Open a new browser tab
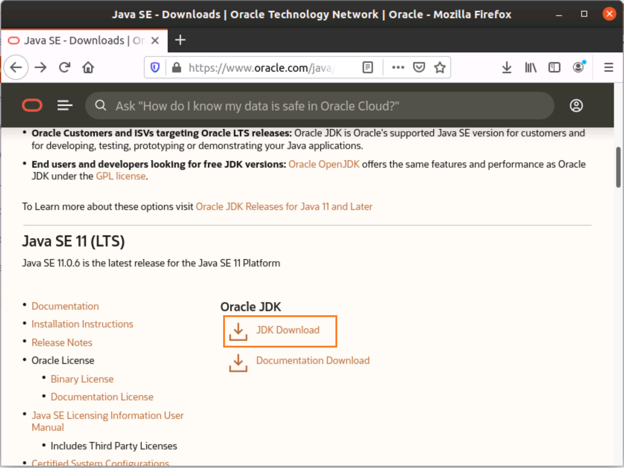This screenshot has width=624, height=468. pyautogui.click(x=180, y=40)
